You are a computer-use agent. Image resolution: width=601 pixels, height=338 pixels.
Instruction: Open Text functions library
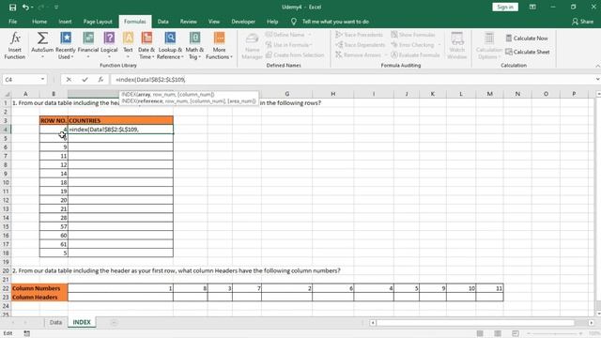pos(128,46)
